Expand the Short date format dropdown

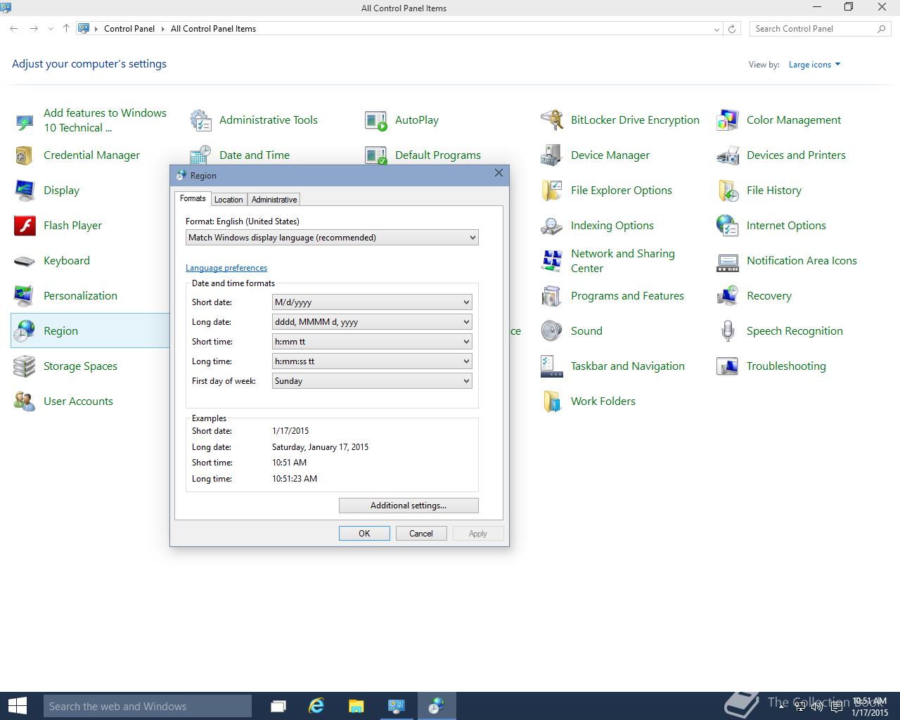pyautogui.click(x=371, y=302)
